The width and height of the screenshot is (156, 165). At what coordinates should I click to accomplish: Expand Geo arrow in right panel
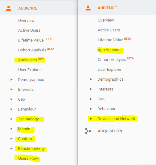91,99
